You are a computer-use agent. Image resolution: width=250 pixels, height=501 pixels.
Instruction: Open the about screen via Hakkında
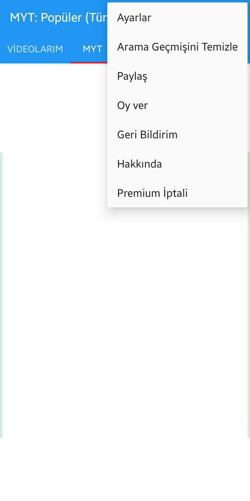pos(139,163)
